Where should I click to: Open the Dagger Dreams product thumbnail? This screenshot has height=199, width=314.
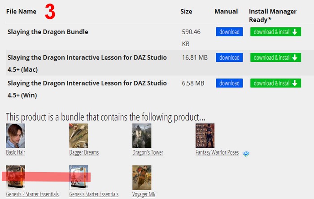tap(78, 136)
